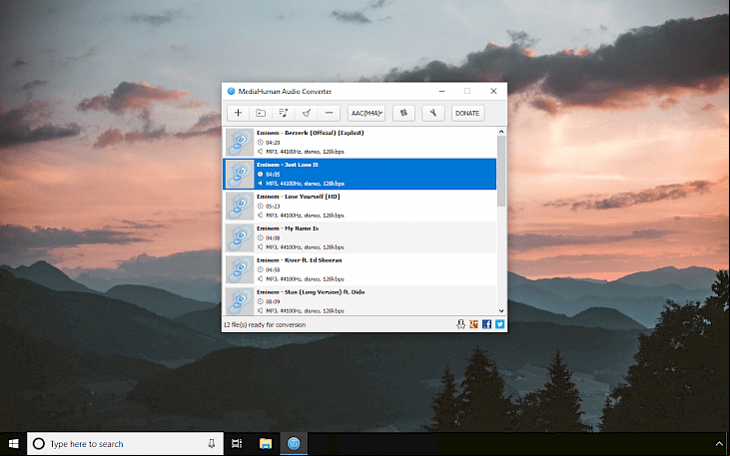Screen dimensions: 730x456
Task: Click the cover art thumbnail of Just Lose It
Action: (240, 174)
